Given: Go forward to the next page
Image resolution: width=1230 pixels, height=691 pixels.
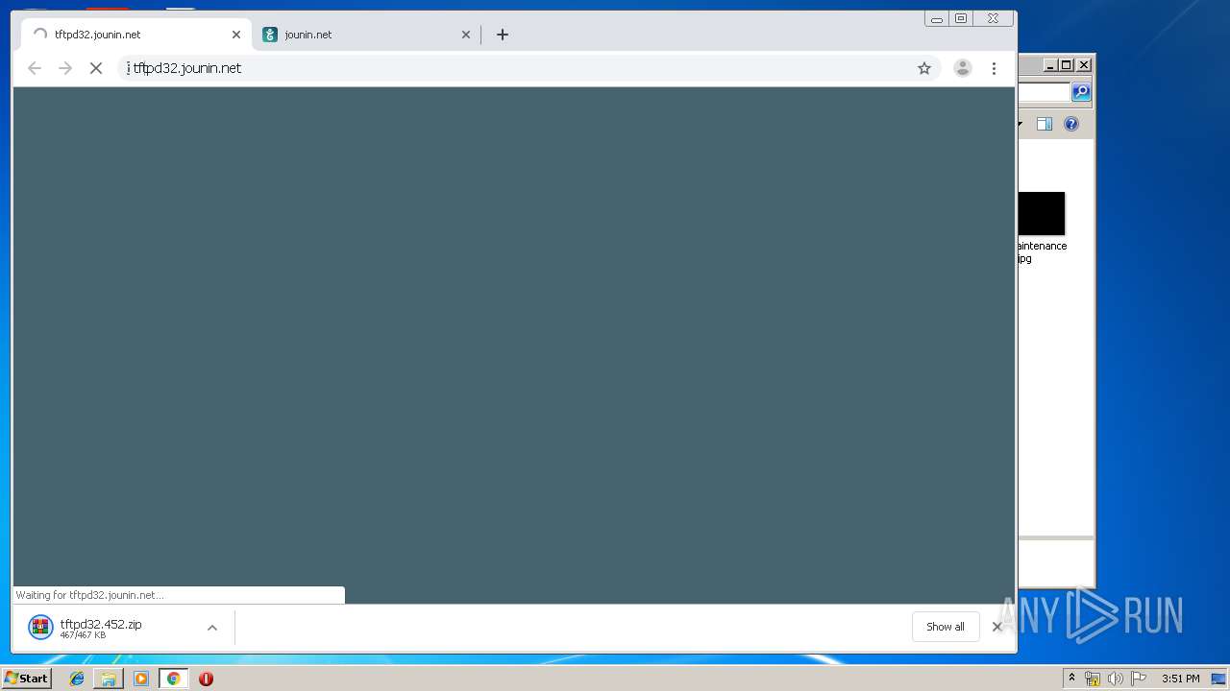Looking at the screenshot, I should pos(65,68).
